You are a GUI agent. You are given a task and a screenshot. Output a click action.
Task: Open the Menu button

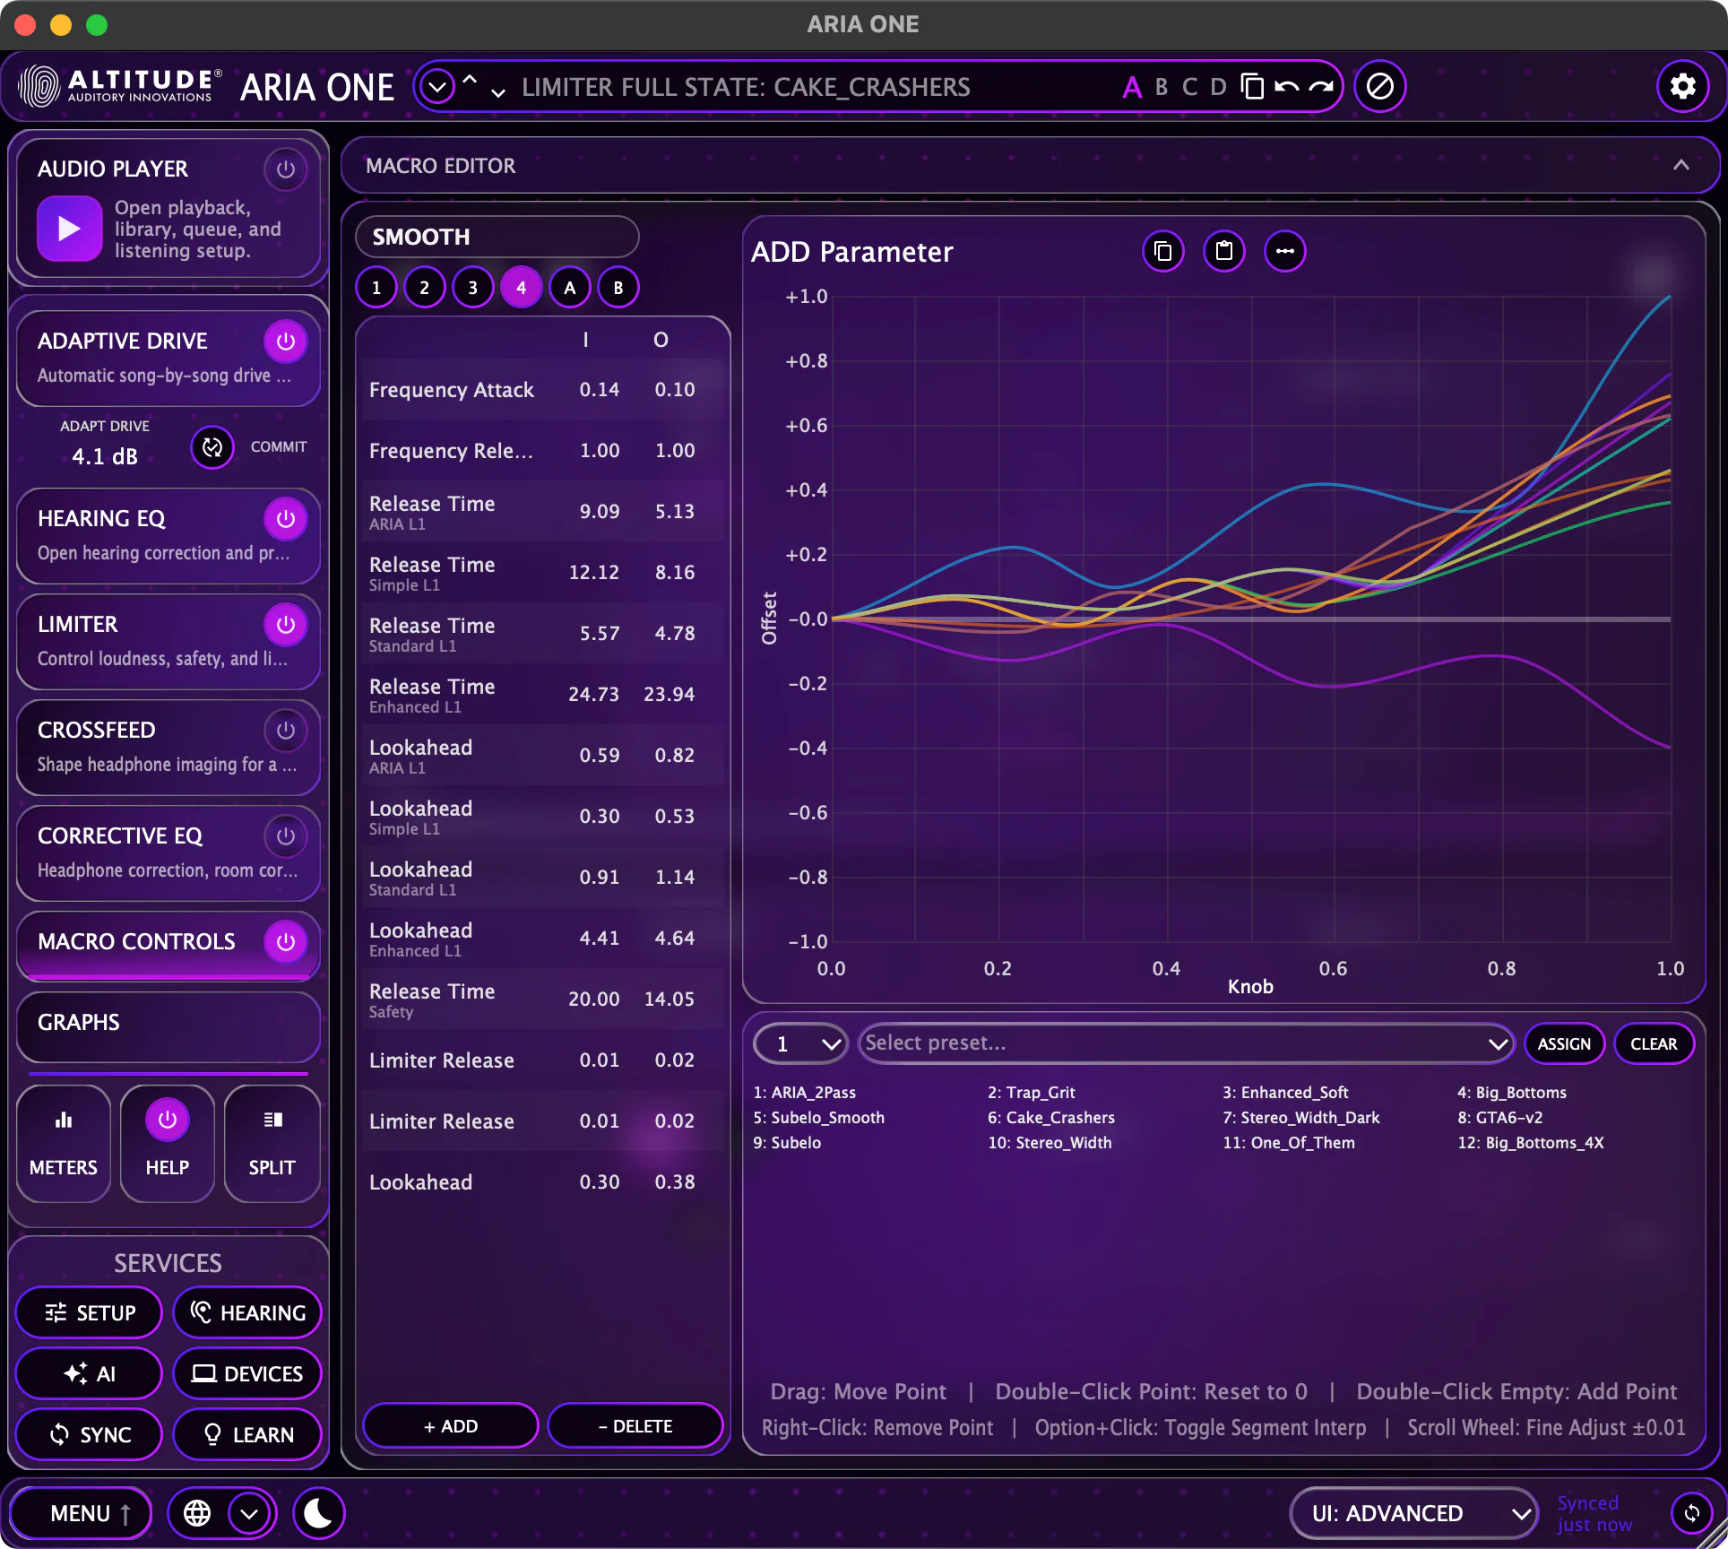[x=80, y=1513]
